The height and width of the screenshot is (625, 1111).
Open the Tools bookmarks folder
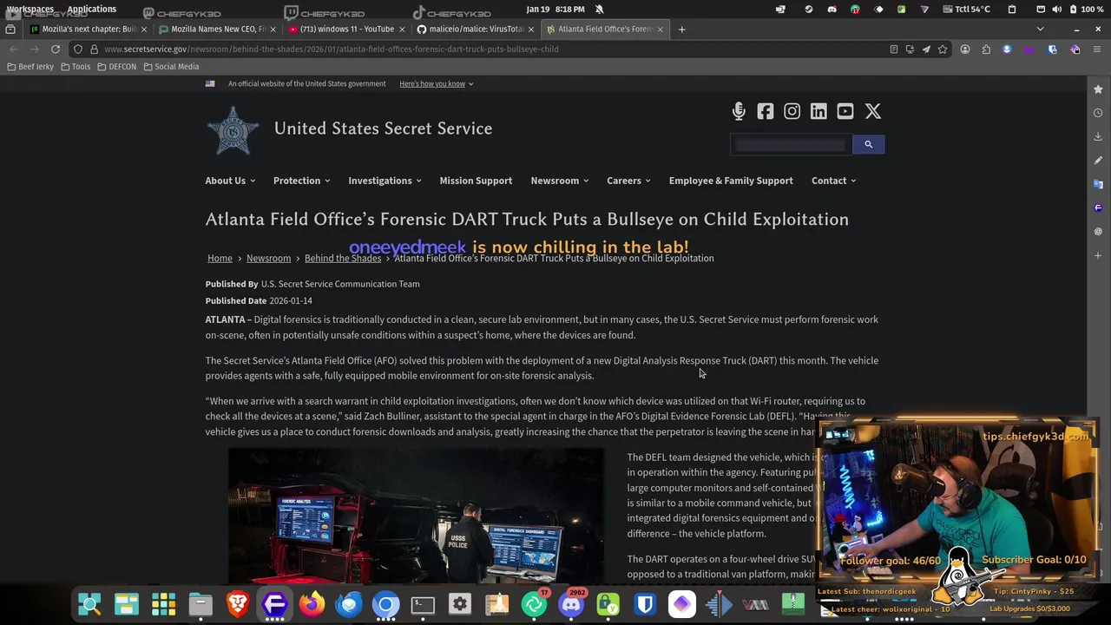pos(76,66)
